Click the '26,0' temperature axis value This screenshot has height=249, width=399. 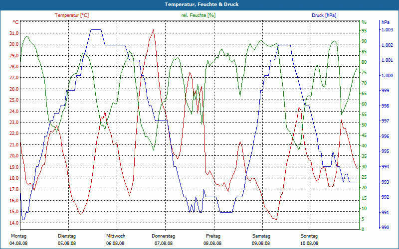[14, 89]
